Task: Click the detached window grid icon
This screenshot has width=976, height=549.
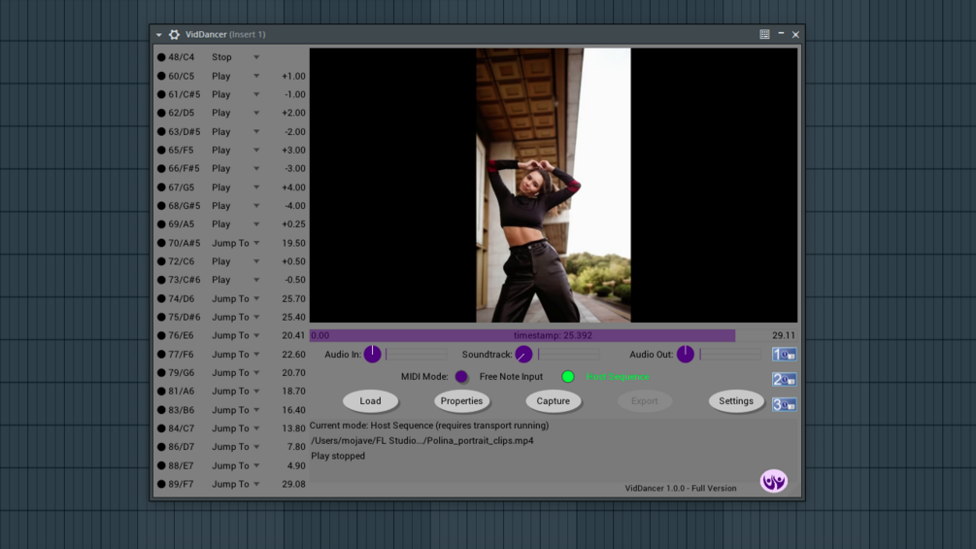Action: point(764,34)
